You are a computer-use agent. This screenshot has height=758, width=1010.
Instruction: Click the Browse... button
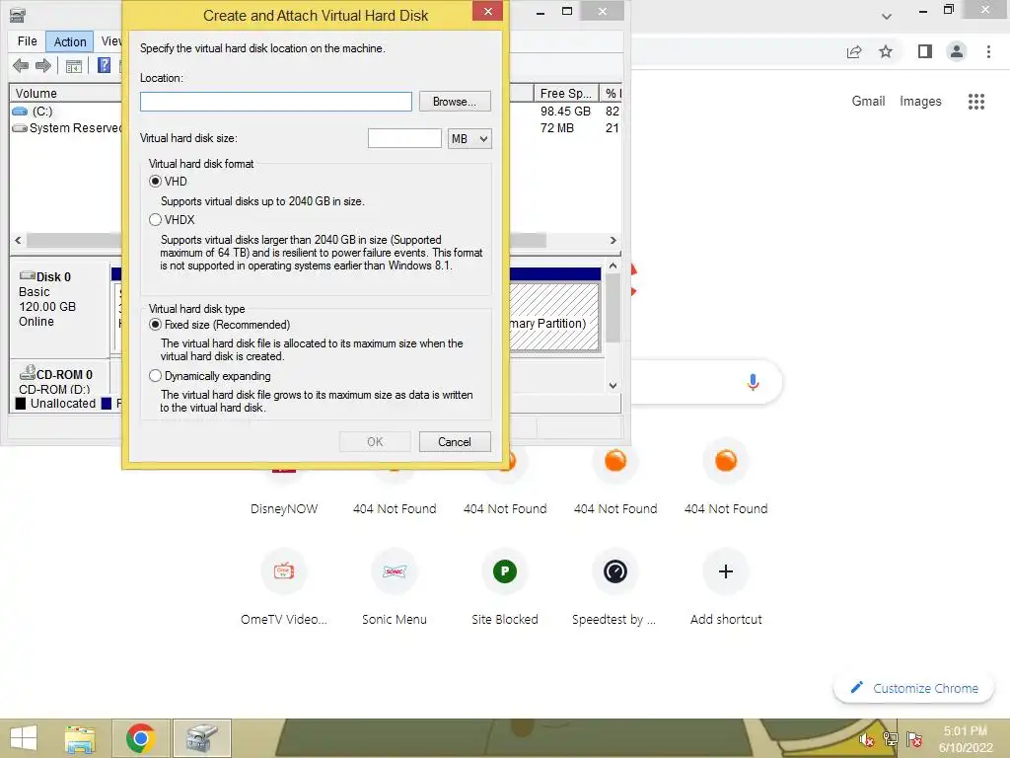455,102
